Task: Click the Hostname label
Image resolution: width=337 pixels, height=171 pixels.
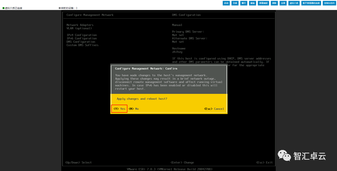Action: pyautogui.click(x=179, y=49)
